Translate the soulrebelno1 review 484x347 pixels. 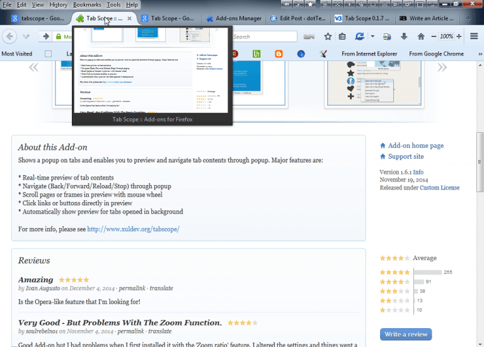tap(160, 331)
